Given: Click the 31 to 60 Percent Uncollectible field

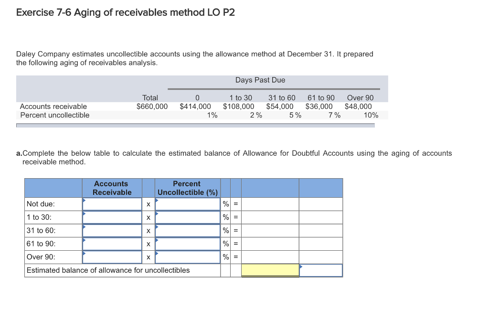Looking at the screenshot, I should 187,230.
